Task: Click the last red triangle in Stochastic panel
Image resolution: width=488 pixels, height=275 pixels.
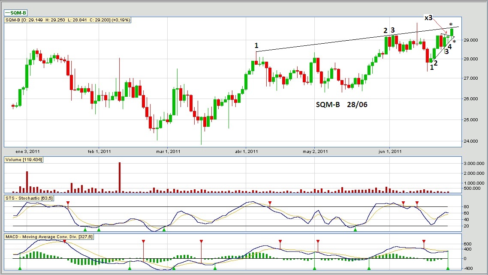Action: [417, 203]
